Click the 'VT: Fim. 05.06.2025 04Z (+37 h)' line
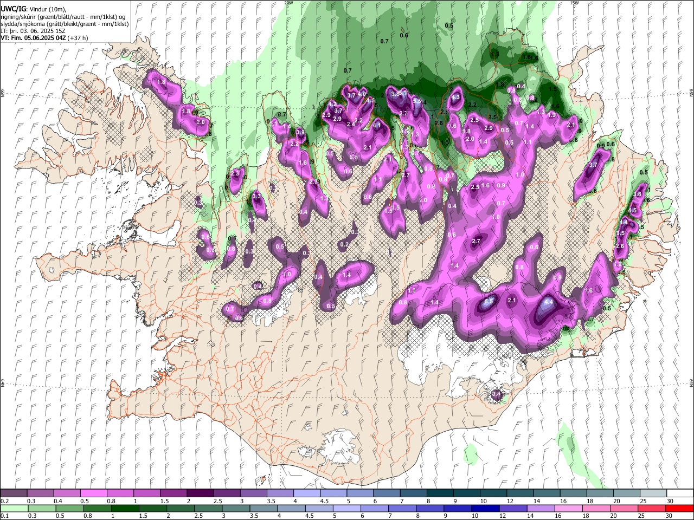The width and height of the screenshot is (694, 520). click(x=44, y=38)
